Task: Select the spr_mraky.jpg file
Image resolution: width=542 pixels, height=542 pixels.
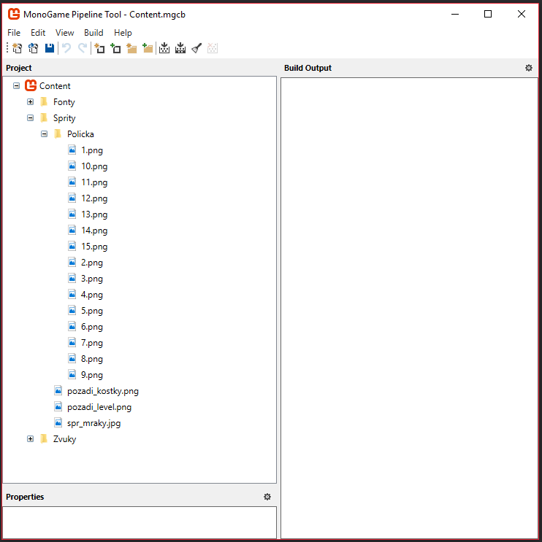Action: (x=93, y=423)
